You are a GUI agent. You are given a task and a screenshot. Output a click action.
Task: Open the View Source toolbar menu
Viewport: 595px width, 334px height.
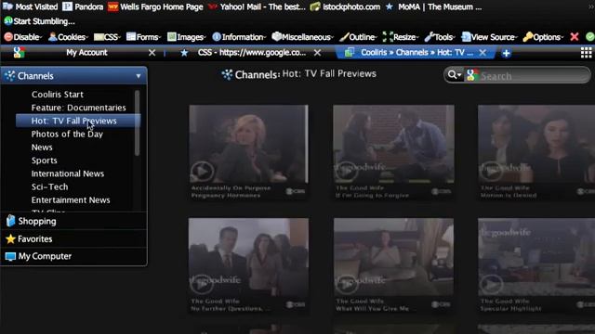coord(489,37)
